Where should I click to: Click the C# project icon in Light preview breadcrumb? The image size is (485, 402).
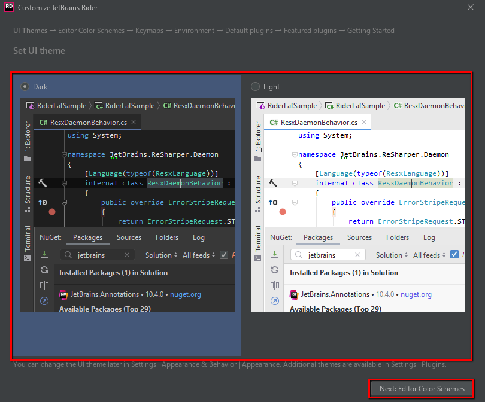pyautogui.click(x=329, y=106)
